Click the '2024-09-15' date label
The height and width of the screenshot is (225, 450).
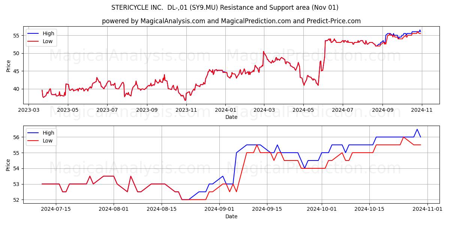[267, 210]
